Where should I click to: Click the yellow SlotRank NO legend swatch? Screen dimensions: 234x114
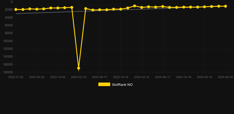[x=104, y=84]
